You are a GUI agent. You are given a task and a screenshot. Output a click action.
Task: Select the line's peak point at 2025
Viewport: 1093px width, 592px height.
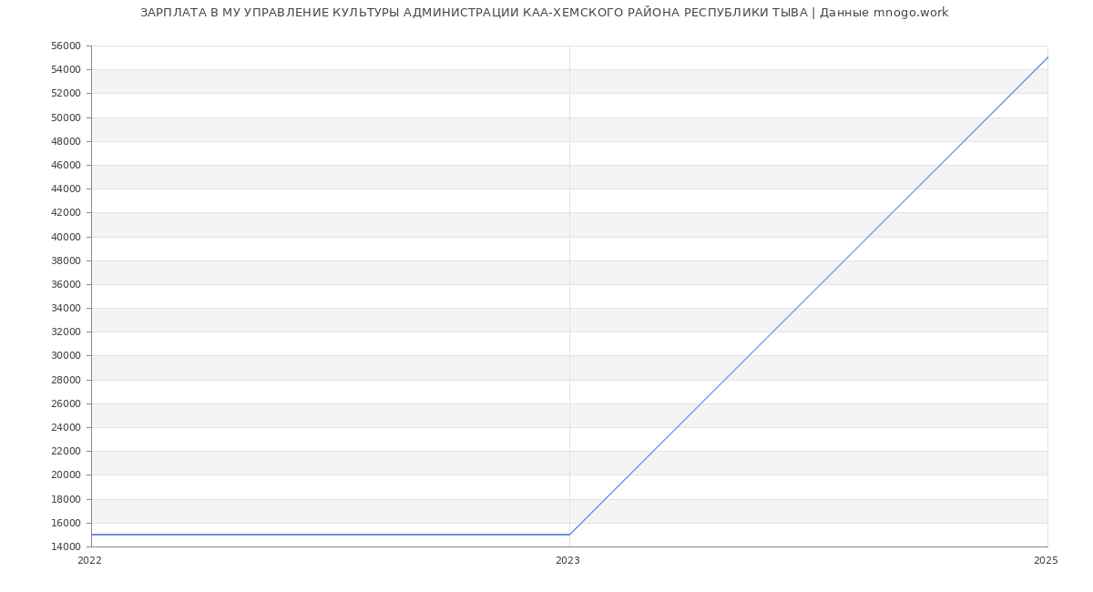(x=1047, y=57)
